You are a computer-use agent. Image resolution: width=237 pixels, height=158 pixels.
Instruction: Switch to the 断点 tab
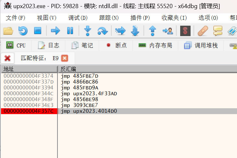coord(116,46)
